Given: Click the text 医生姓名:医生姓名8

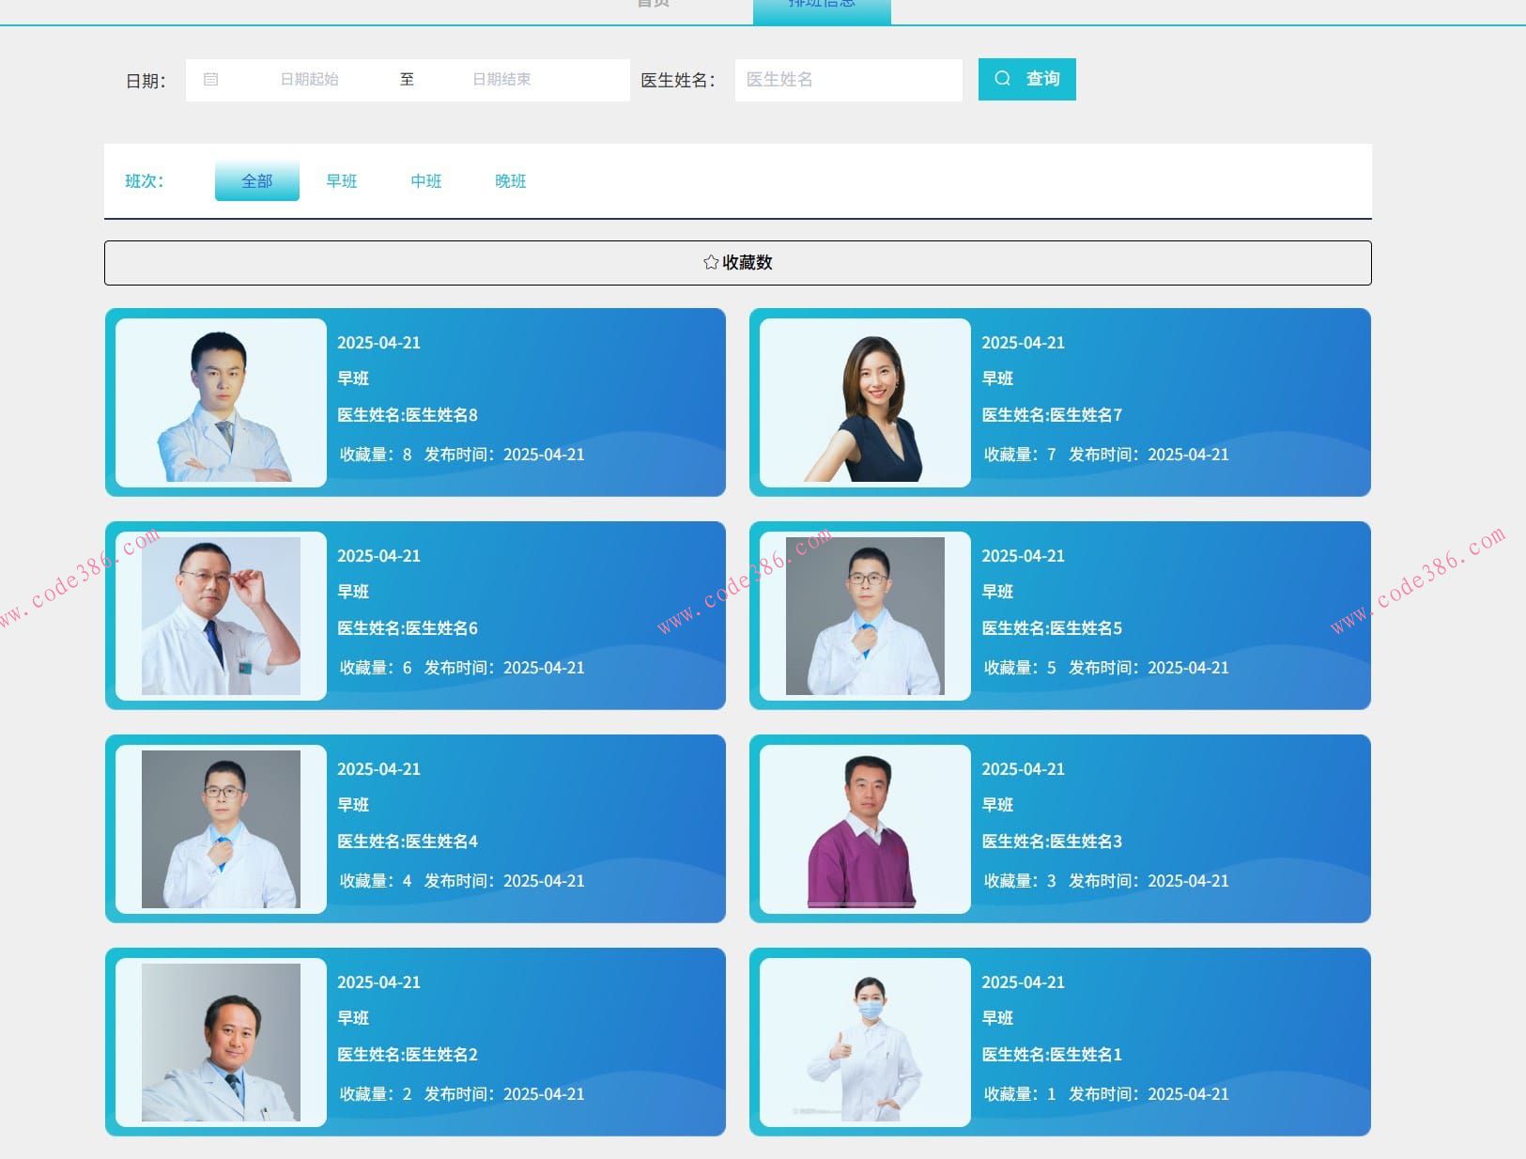Looking at the screenshot, I should click(408, 415).
